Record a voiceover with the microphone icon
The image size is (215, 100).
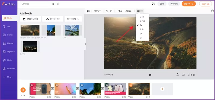pyautogui.click(x=177, y=75)
